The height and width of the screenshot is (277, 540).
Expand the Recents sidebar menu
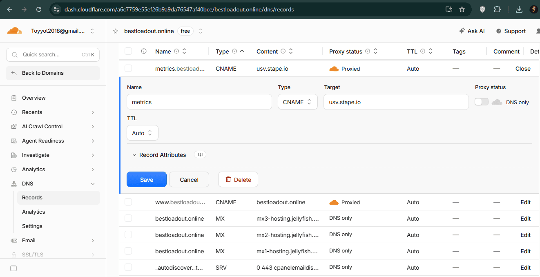tap(53, 112)
